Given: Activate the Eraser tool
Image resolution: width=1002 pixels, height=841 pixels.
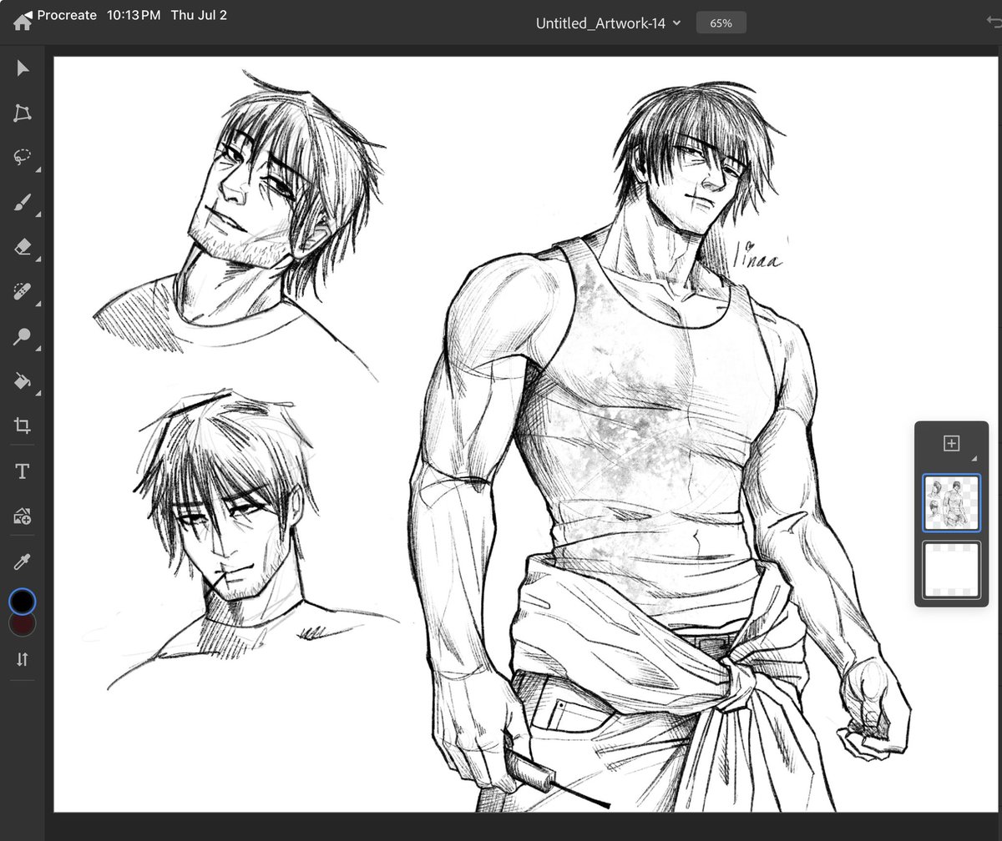Looking at the screenshot, I should tap(23, 247).
